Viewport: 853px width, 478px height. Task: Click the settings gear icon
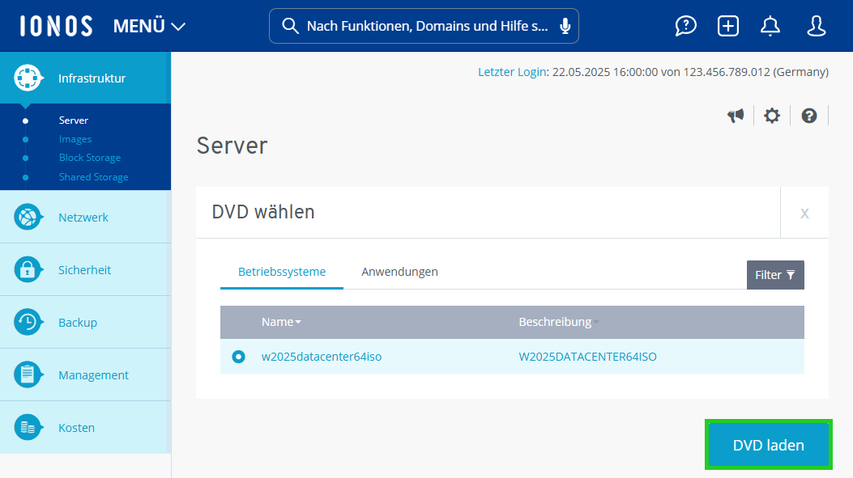pyautogui.click(x=771, y=115)
